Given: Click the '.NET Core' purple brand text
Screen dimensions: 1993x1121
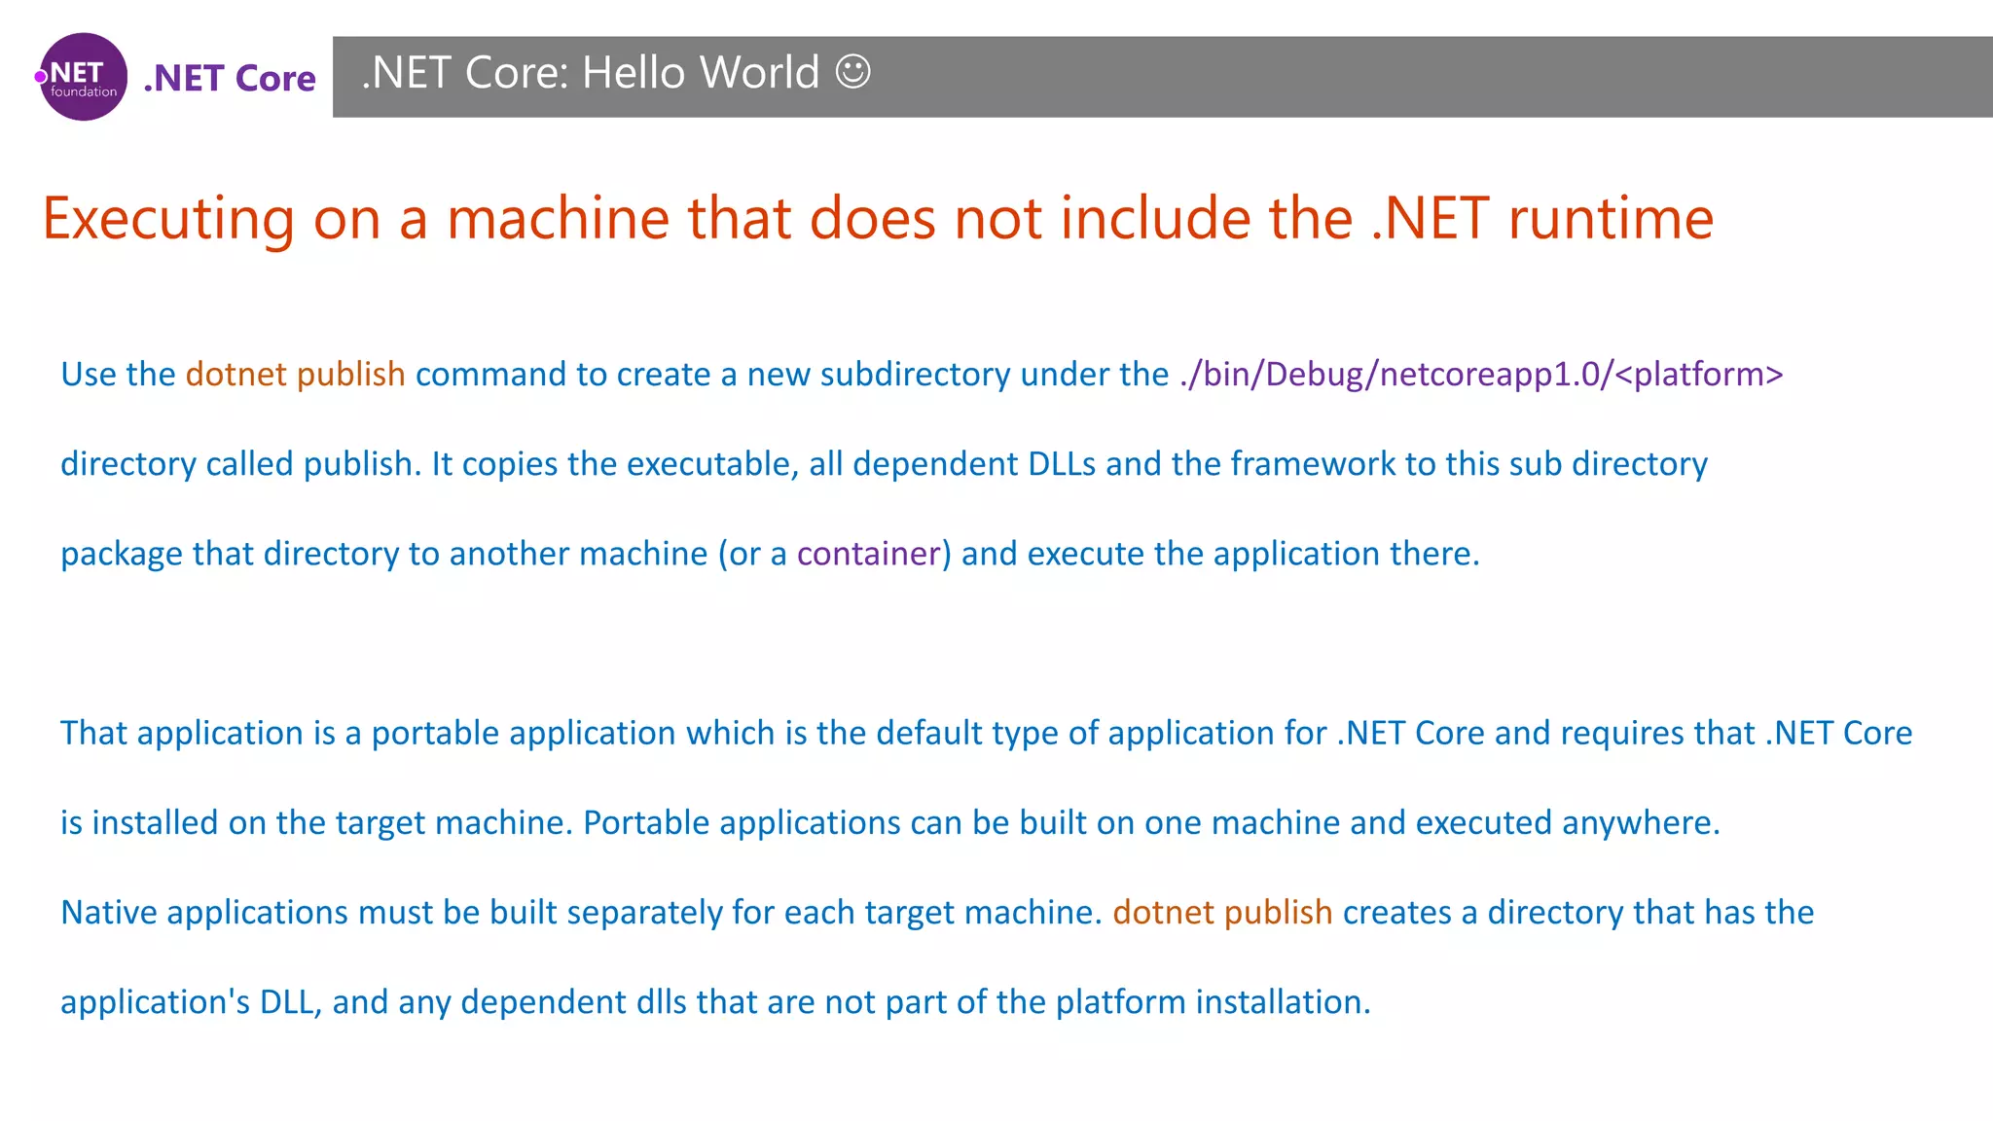Looking at the screenshot, I should pos(230,78).
